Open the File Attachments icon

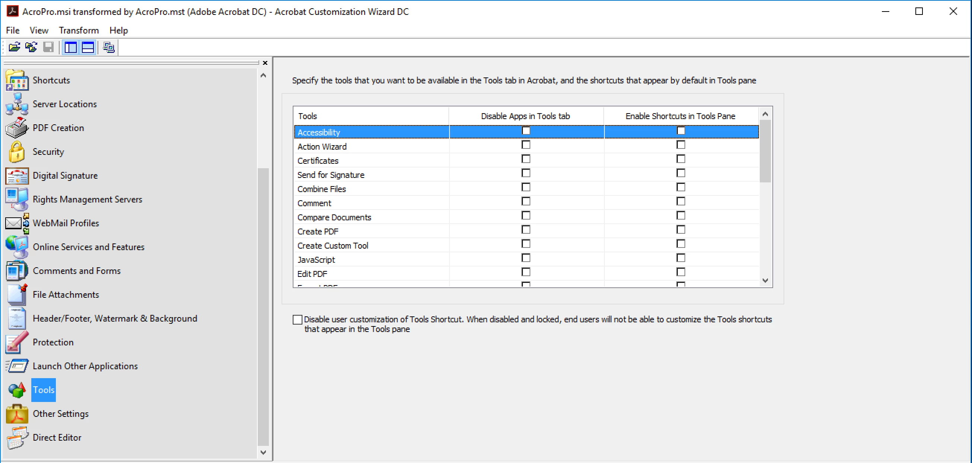17,294
